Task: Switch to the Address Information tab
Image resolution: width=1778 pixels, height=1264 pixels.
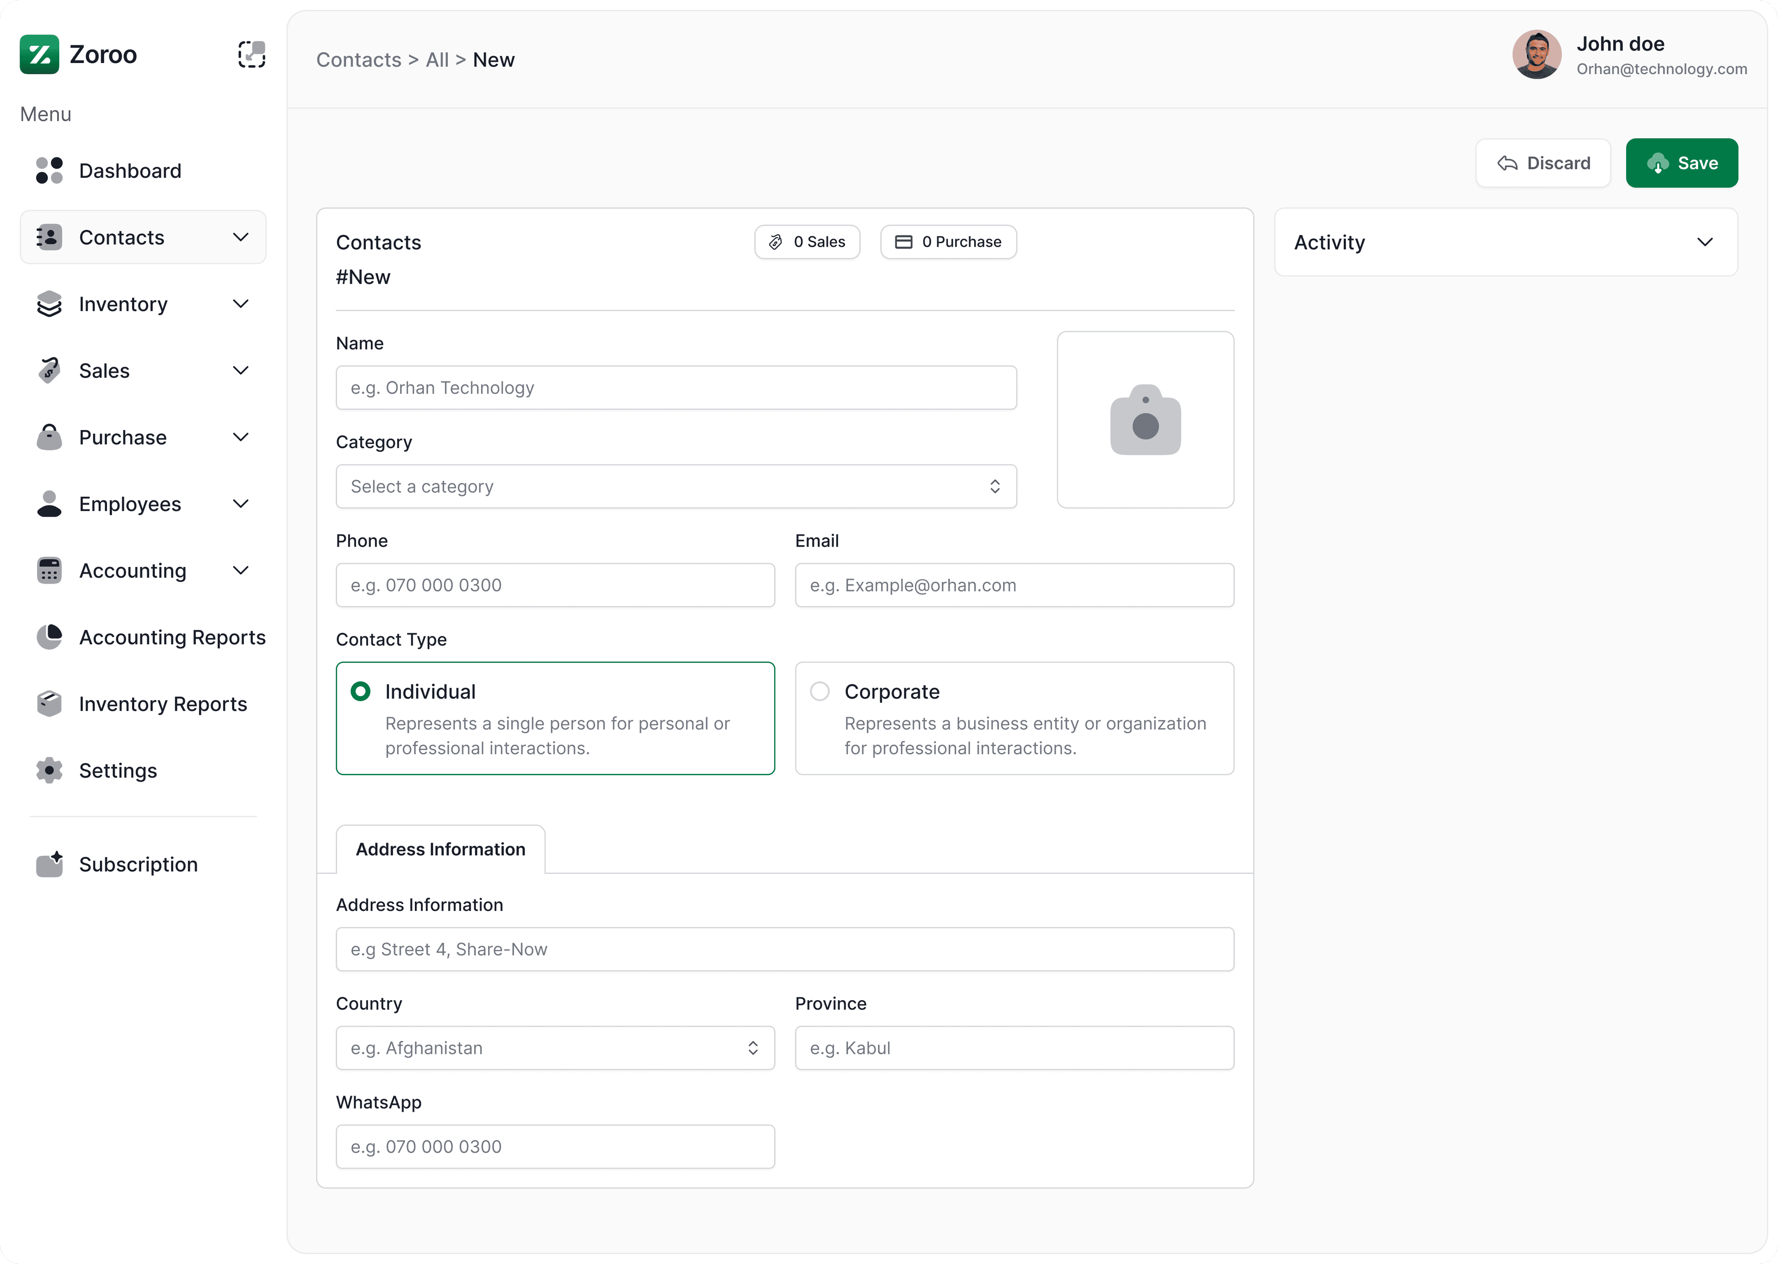Action: 440,849
